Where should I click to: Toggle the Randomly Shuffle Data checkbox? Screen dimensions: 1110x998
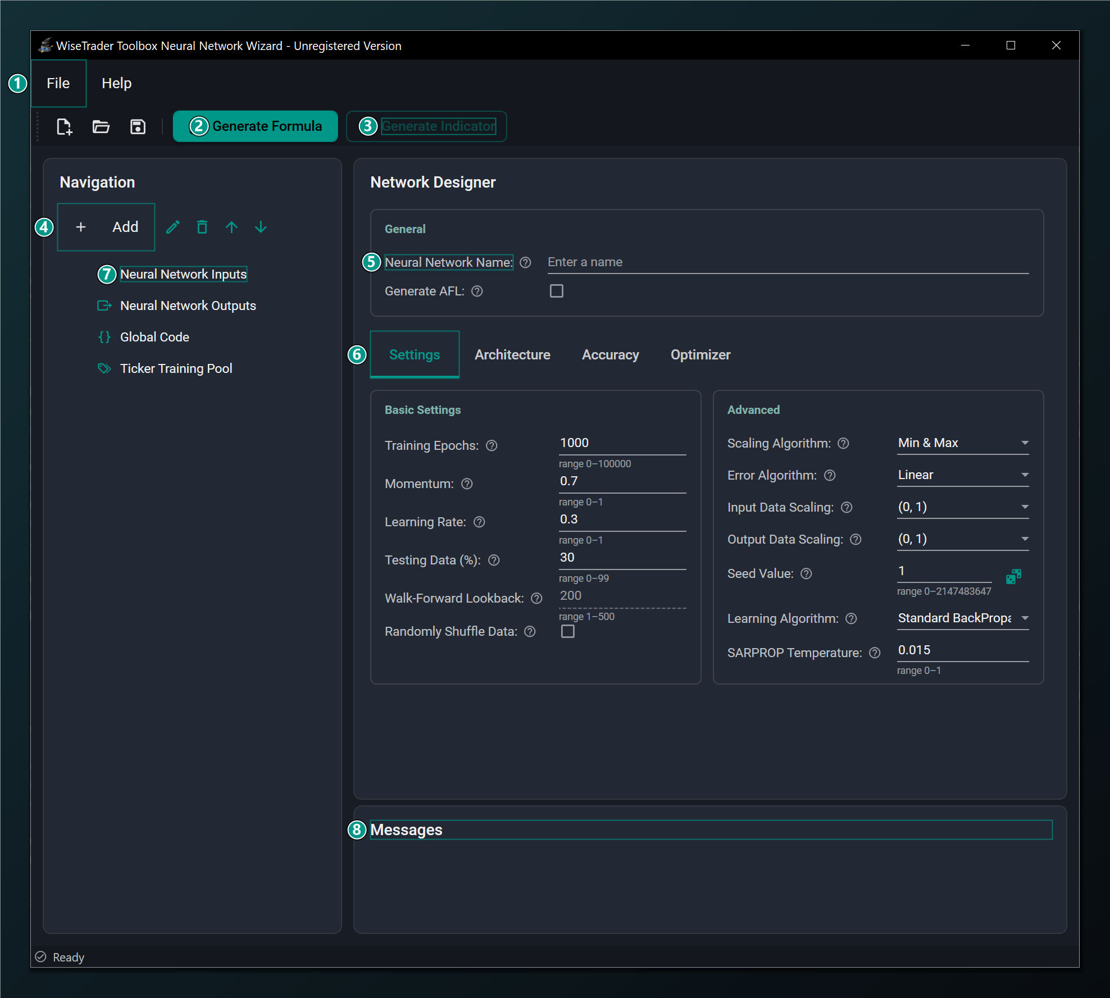tap(568, 631)
